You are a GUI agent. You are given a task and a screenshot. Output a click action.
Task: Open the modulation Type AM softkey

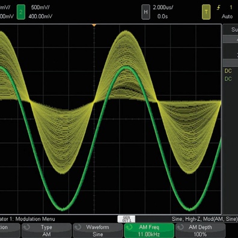click(x=46, y=231)
